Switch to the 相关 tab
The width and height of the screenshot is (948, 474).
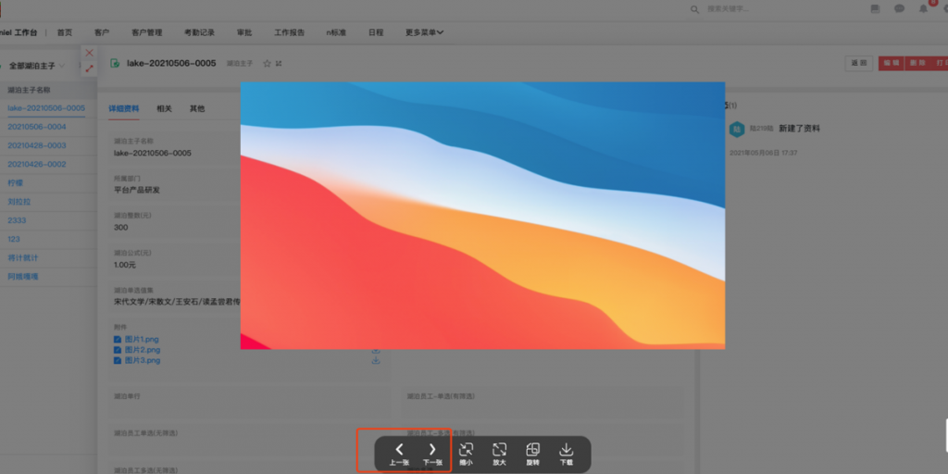[164, 108]
